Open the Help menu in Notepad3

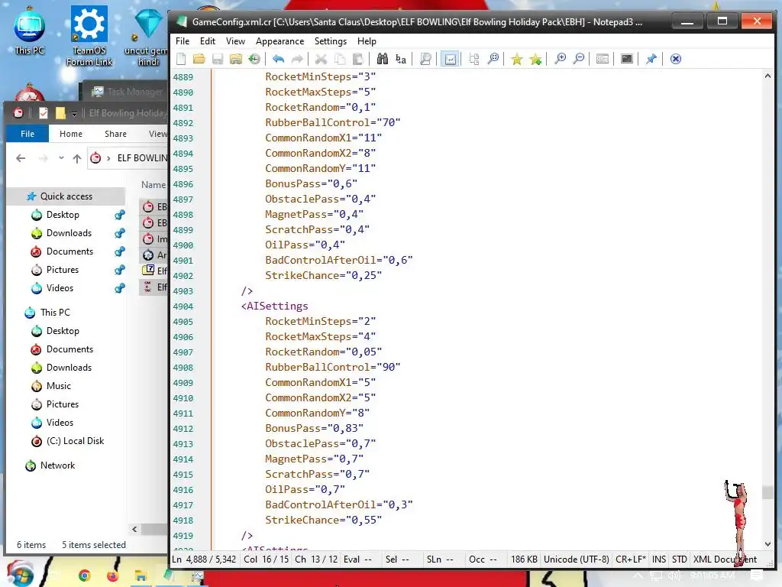(367, 41)
